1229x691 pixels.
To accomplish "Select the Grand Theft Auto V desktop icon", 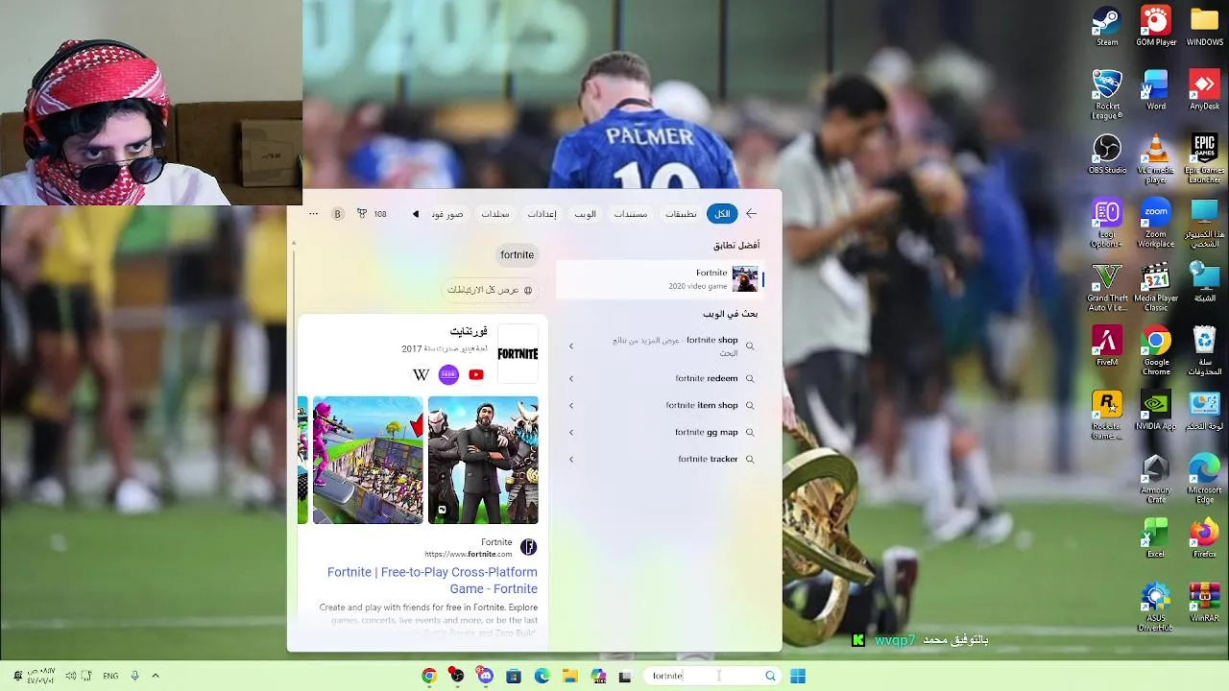I will coord(1107,288).
